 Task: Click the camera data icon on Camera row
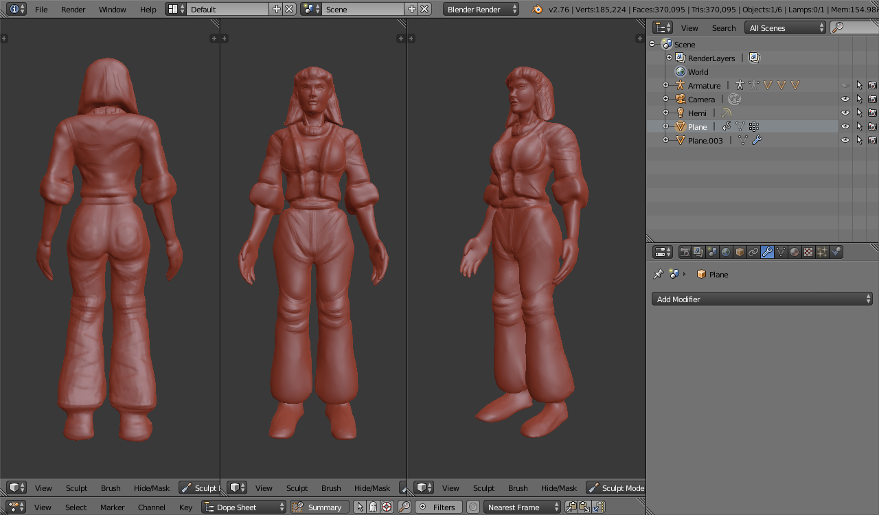[734, 99]
